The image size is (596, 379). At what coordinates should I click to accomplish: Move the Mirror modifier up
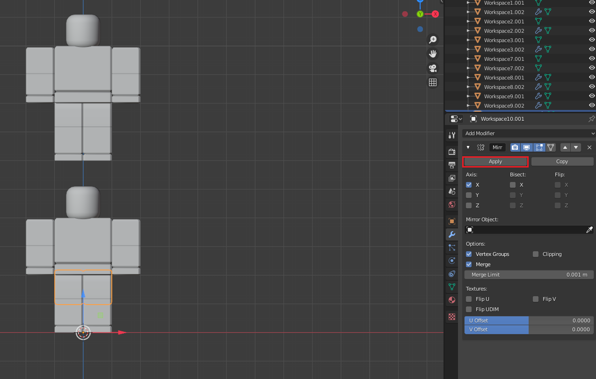pos(565,147)
